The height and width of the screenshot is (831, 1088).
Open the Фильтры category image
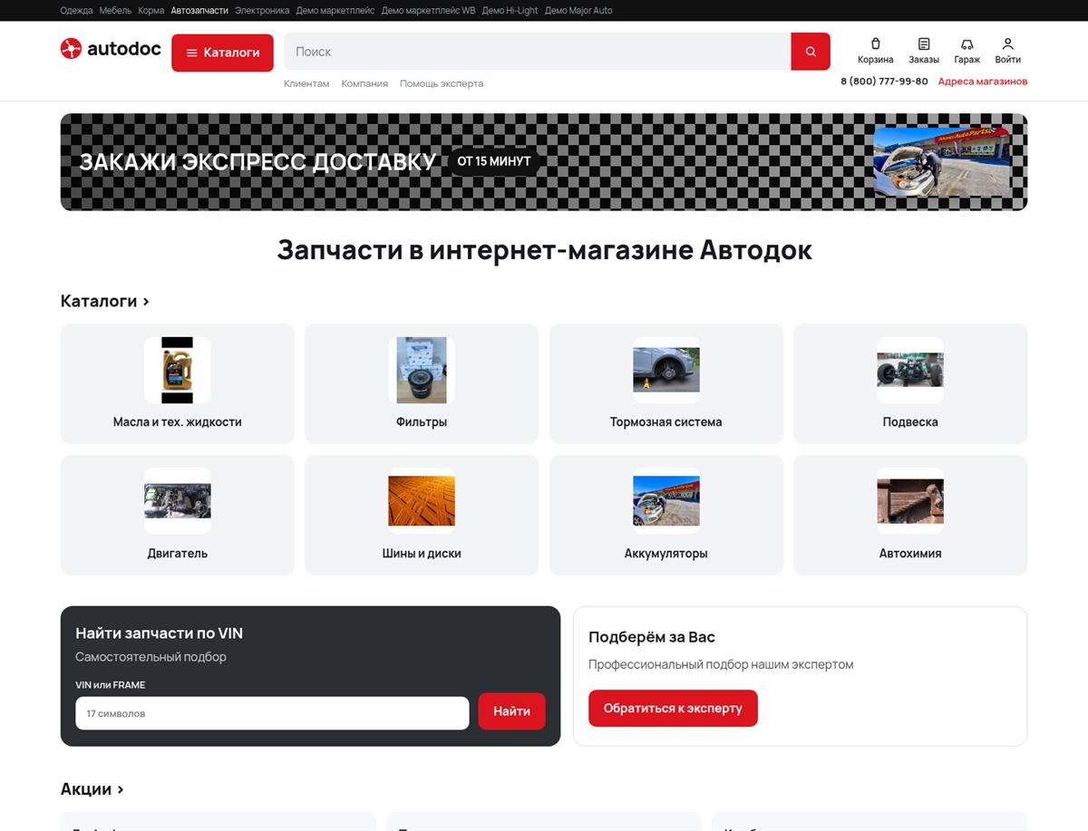[x=422, y=370]
